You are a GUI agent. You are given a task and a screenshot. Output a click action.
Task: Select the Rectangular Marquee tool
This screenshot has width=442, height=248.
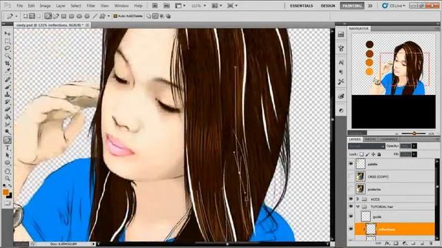8,41
